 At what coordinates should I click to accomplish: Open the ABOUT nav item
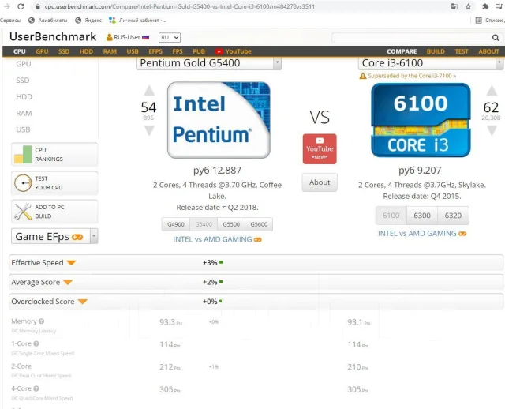(488, 51)
